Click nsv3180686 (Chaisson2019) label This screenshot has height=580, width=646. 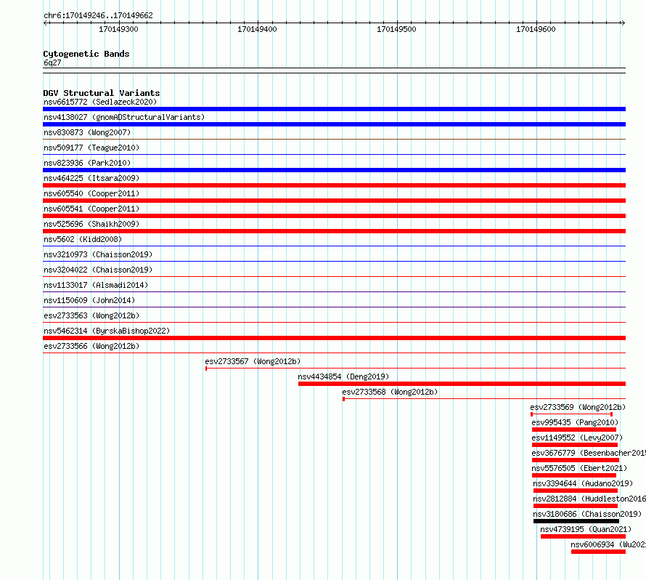[x=587, y=514]
